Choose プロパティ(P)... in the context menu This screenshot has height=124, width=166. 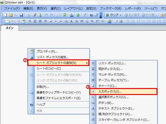point(59,51)
